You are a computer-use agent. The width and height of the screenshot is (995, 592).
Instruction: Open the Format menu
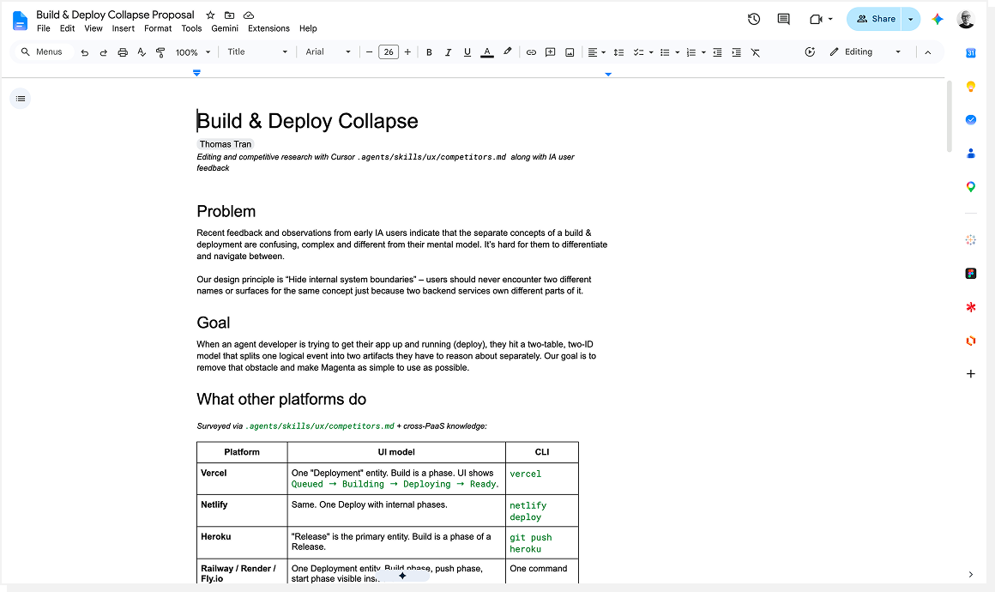coord(158,28)
